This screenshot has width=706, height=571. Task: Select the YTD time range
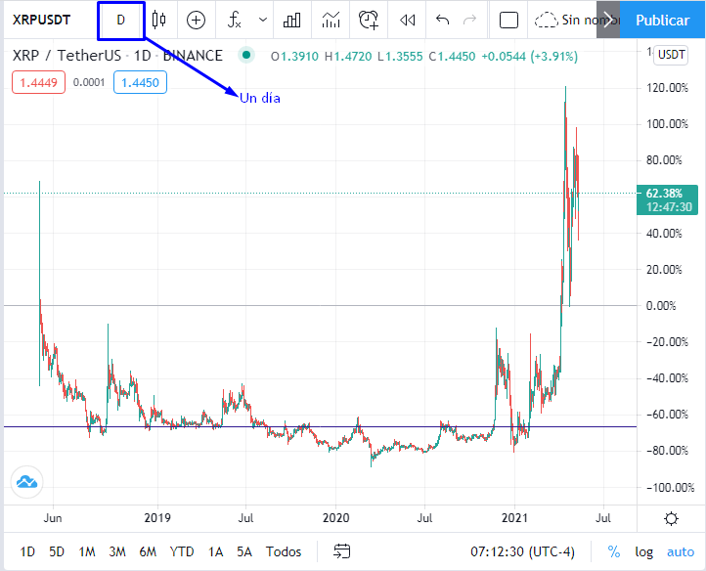coord(182,551)
